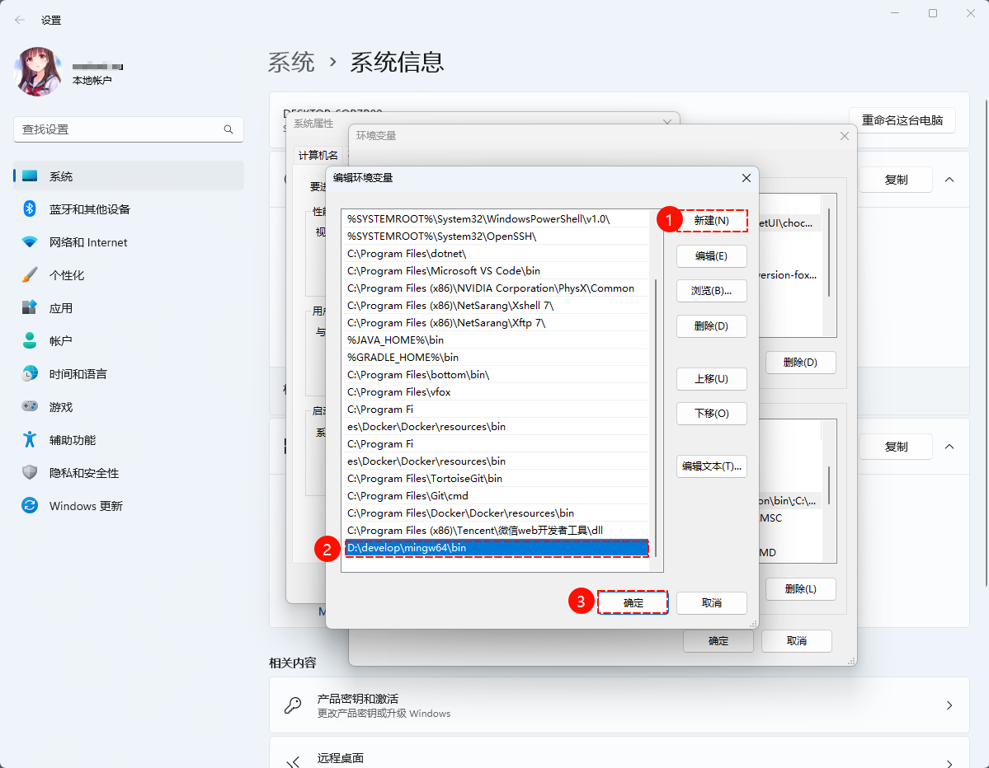Select the D:\develop\mingw64\bin path entry
This screenshot has height=768, width=989.
(497, 548)
